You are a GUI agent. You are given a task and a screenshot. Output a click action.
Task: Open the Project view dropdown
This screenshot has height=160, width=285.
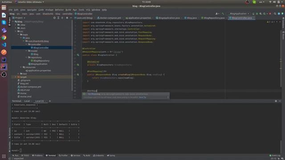pyautogui.click(x=19, y=18)
